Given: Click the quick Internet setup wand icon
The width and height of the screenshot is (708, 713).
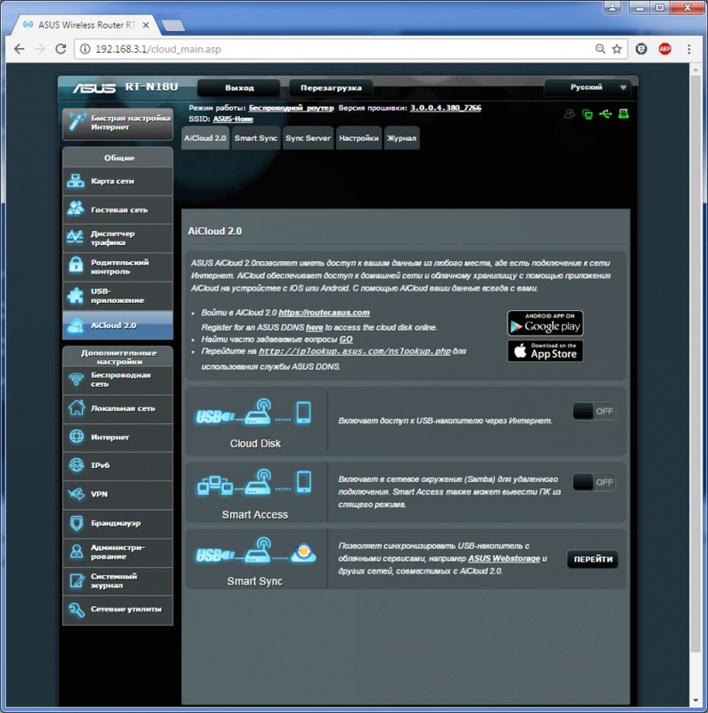Looking at the screenshot, I should pyautogui.click(x=77, y=122).
